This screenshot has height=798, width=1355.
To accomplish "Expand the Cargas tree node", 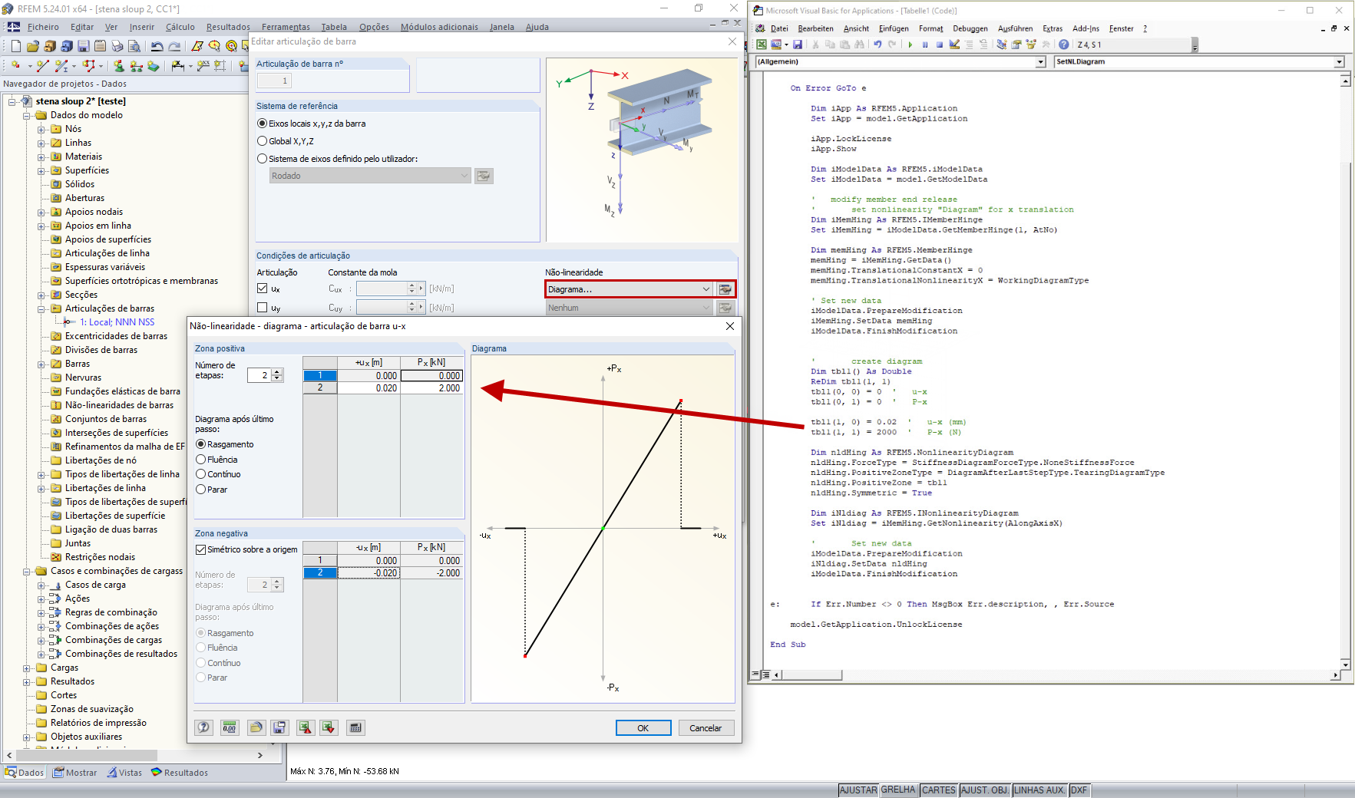I will [27, 668].
